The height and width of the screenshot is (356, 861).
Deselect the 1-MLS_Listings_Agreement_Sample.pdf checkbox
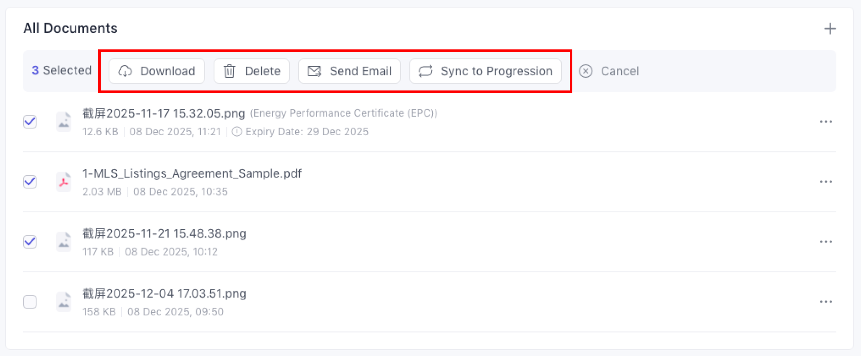(30, 182)
